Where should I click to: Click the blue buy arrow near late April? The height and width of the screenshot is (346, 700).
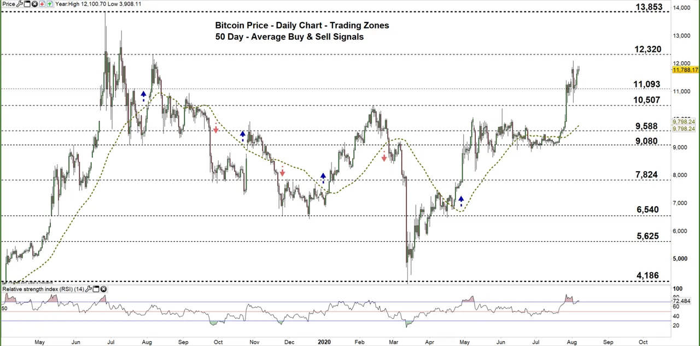(461, 201)
